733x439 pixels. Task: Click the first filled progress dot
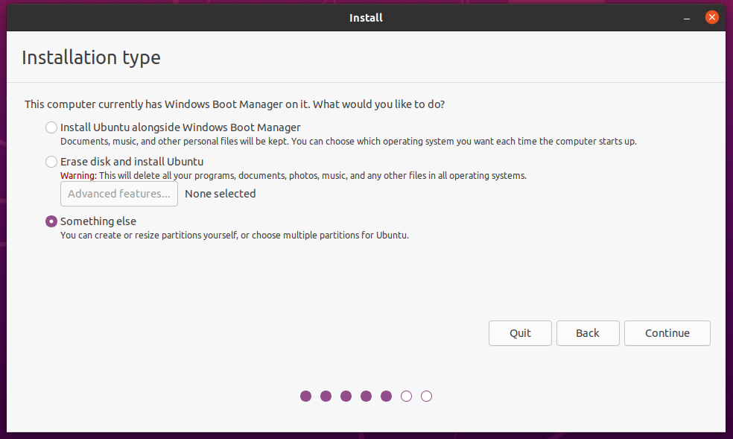[305, 396]
